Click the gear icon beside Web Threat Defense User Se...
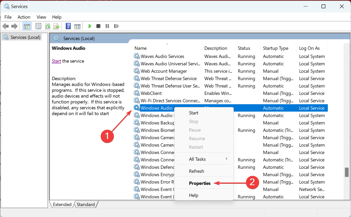The width and height of the screenshot is (351, 217). coord(136,86)
